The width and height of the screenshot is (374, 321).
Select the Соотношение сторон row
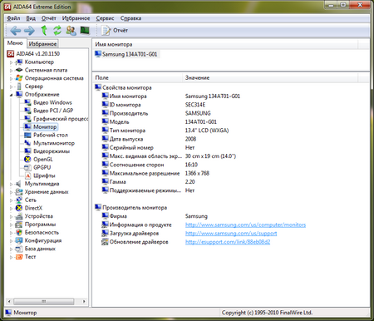231,165
